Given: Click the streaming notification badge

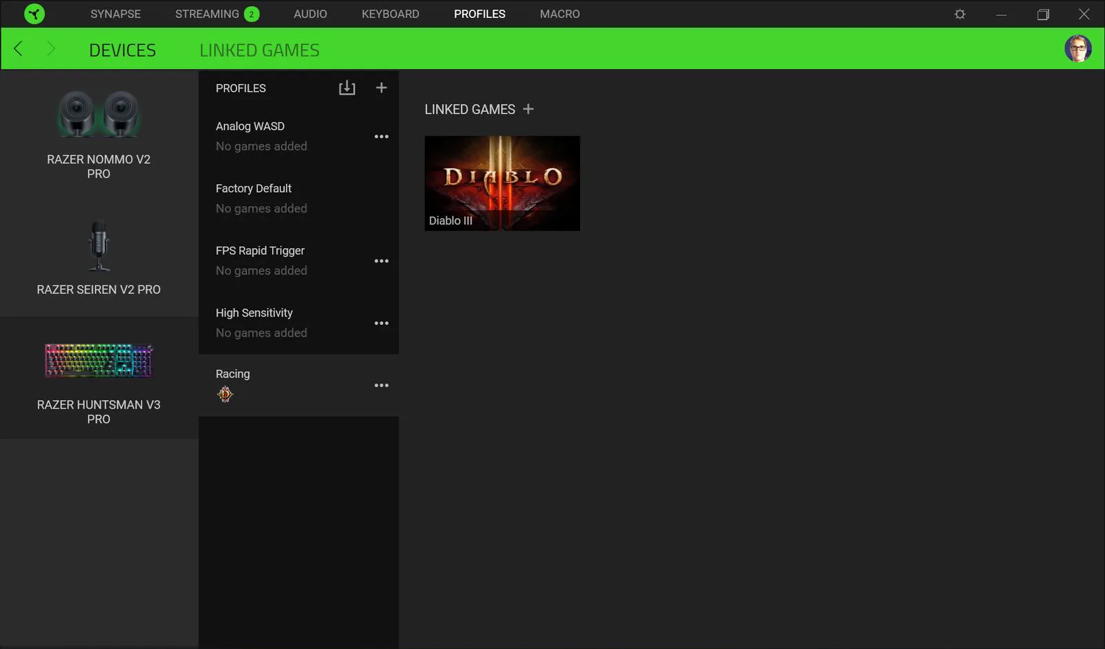Looking at the screenshot, I should pos(251,14).
